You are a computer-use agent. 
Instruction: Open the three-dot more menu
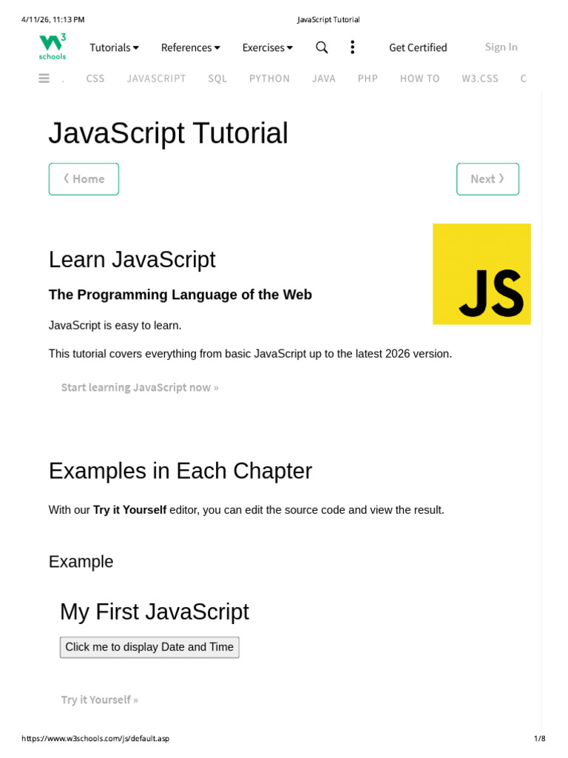point(353,47)
